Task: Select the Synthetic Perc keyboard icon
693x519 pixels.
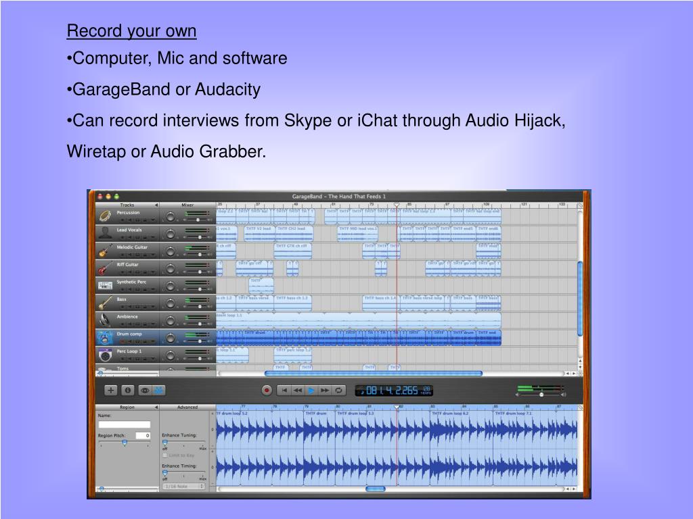Action: (105, 286)
